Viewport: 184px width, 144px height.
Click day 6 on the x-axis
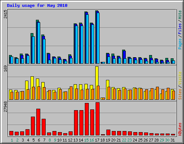point(39,140)
